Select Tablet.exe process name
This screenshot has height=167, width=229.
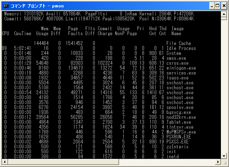pyautogui.click(x=179, y=122)
